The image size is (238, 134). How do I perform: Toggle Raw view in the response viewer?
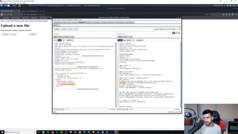pos(124,40)
